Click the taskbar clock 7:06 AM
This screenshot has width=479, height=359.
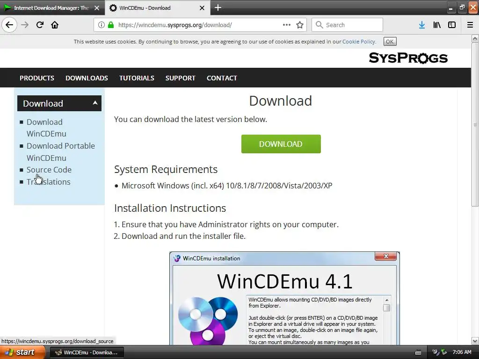coord(462,352)
